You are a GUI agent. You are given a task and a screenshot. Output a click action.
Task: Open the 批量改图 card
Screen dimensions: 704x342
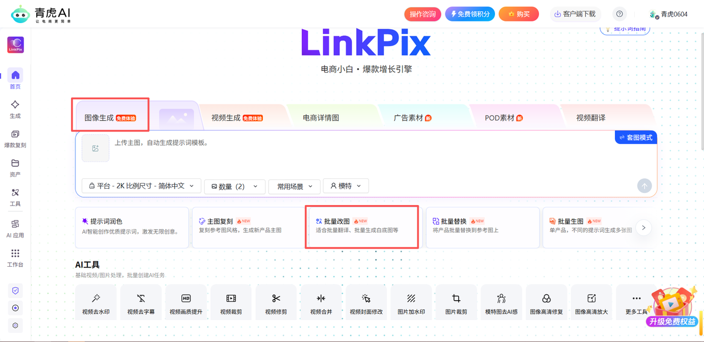[x=365, y=228]
